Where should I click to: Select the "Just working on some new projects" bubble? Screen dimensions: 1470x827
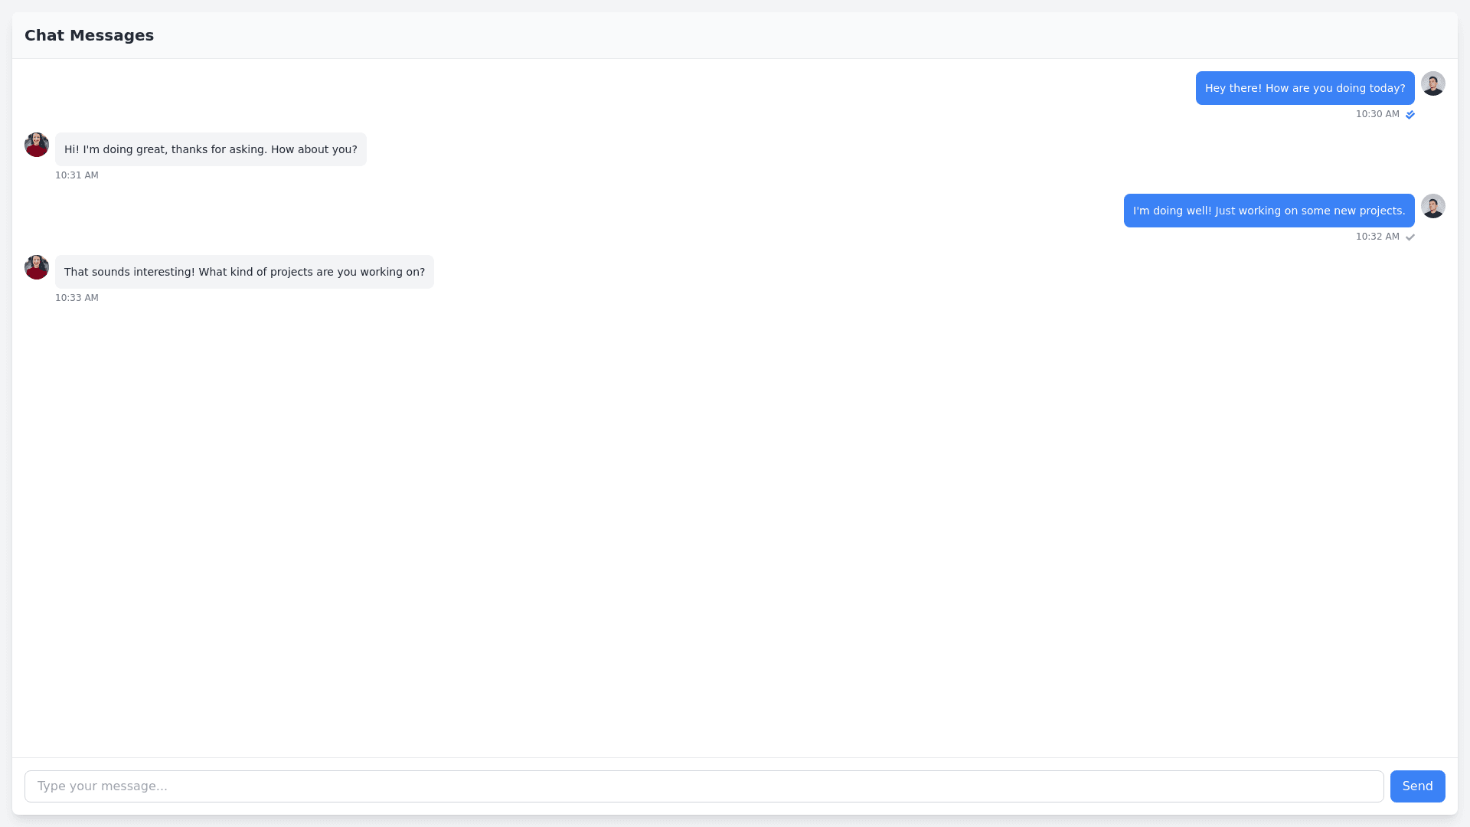pos(1269,211)
